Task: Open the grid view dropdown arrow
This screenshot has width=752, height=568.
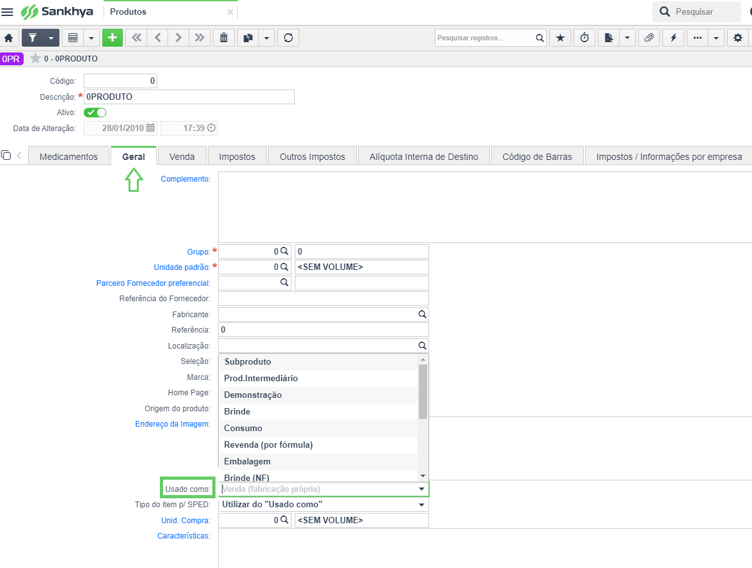Action: point(91,38)
